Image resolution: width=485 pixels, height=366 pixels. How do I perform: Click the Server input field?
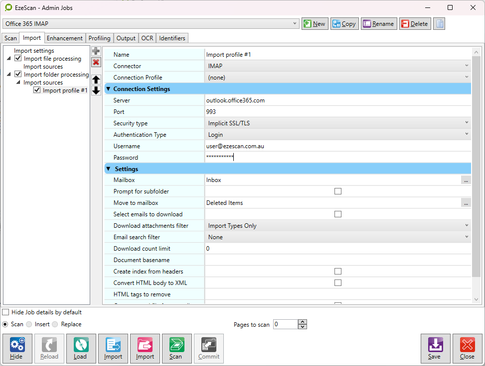coord(338,100)
